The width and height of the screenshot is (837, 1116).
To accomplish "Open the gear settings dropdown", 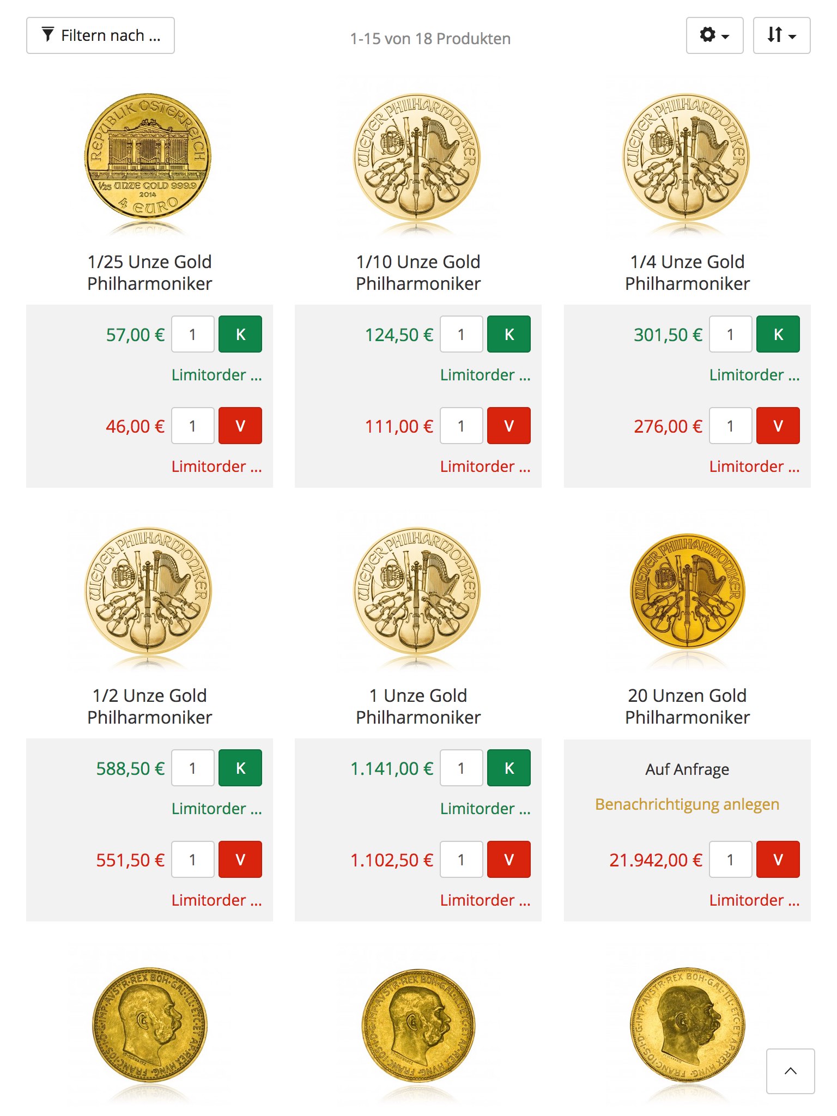I will coord(714,35).
